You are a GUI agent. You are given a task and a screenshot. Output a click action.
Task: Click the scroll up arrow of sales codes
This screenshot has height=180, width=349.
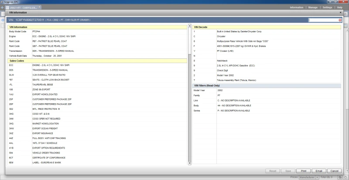click(190, 27)
